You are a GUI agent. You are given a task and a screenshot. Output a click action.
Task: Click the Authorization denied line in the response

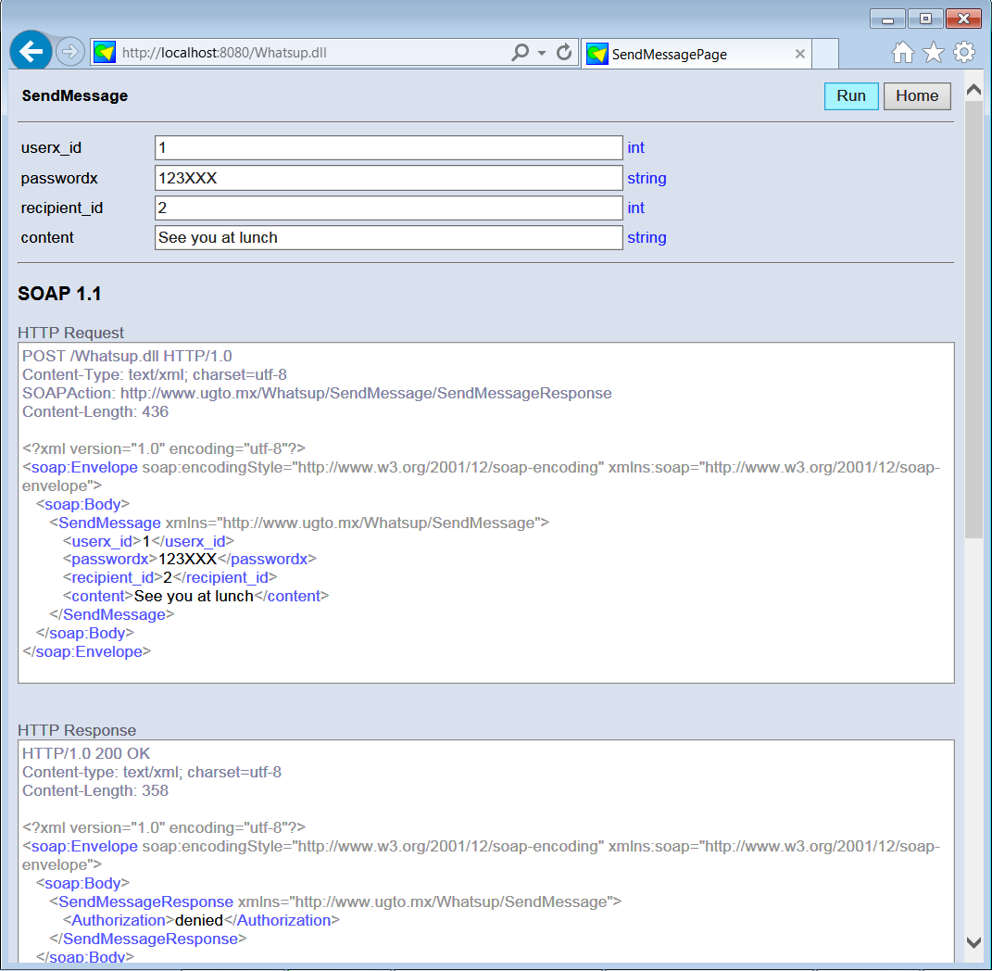(x=201, y=920)
